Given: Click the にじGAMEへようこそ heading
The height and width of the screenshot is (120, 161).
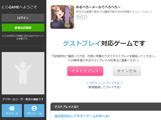Looking at the screenshot, I should 20,7.
